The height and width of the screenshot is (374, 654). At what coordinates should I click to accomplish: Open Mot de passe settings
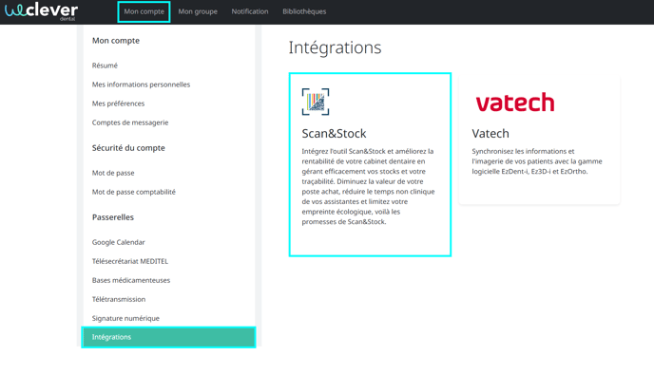tap(113, 173)
